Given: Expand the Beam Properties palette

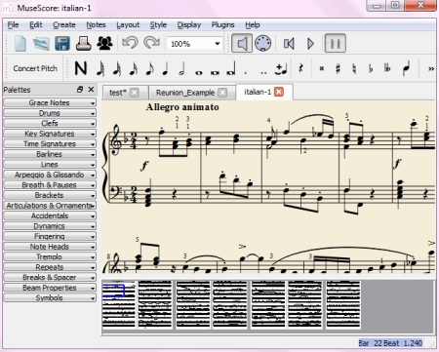Looking at the screenshot, I should pos(50,288).
